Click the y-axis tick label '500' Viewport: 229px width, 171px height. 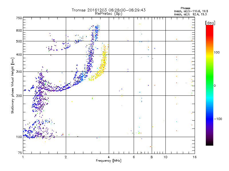19,41
